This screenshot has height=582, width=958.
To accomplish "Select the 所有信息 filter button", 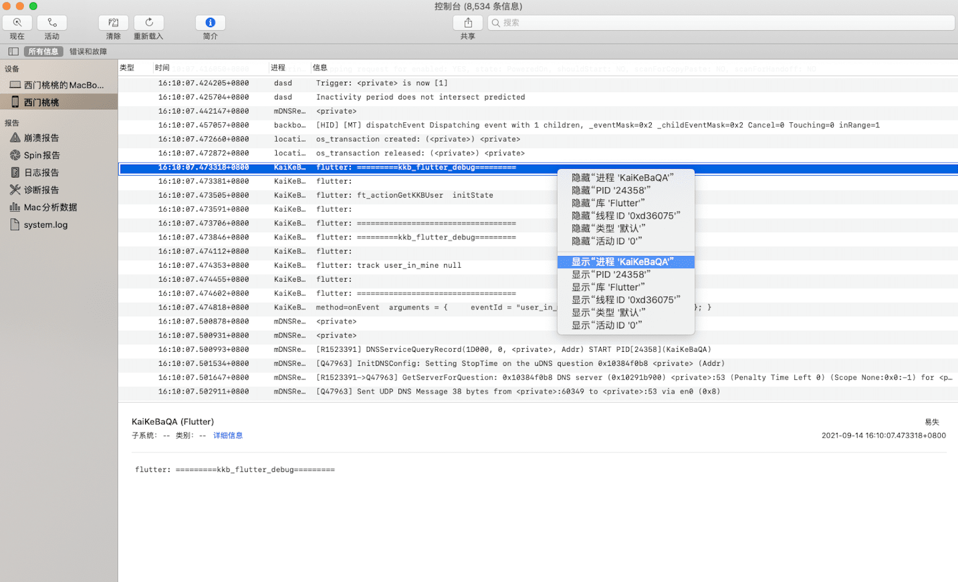I will click(43, 52).
